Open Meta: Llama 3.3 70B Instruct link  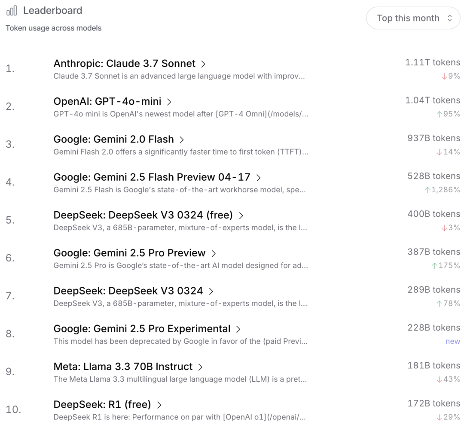click(123, 366)
